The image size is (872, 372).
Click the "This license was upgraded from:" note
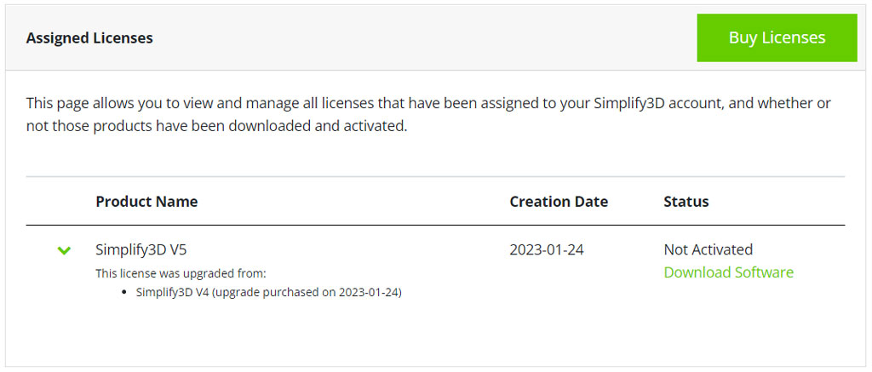coord(181,273)
